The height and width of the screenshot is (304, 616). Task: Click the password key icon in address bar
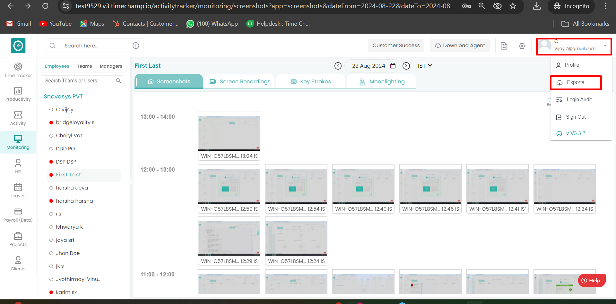click(x=466, y=6)
